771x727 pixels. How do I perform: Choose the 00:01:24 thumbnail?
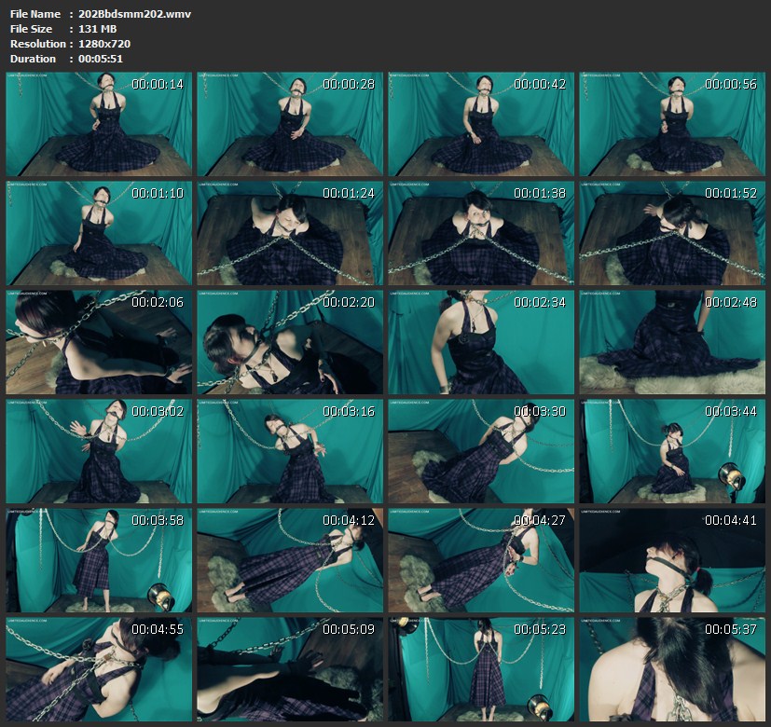[290, 233]
